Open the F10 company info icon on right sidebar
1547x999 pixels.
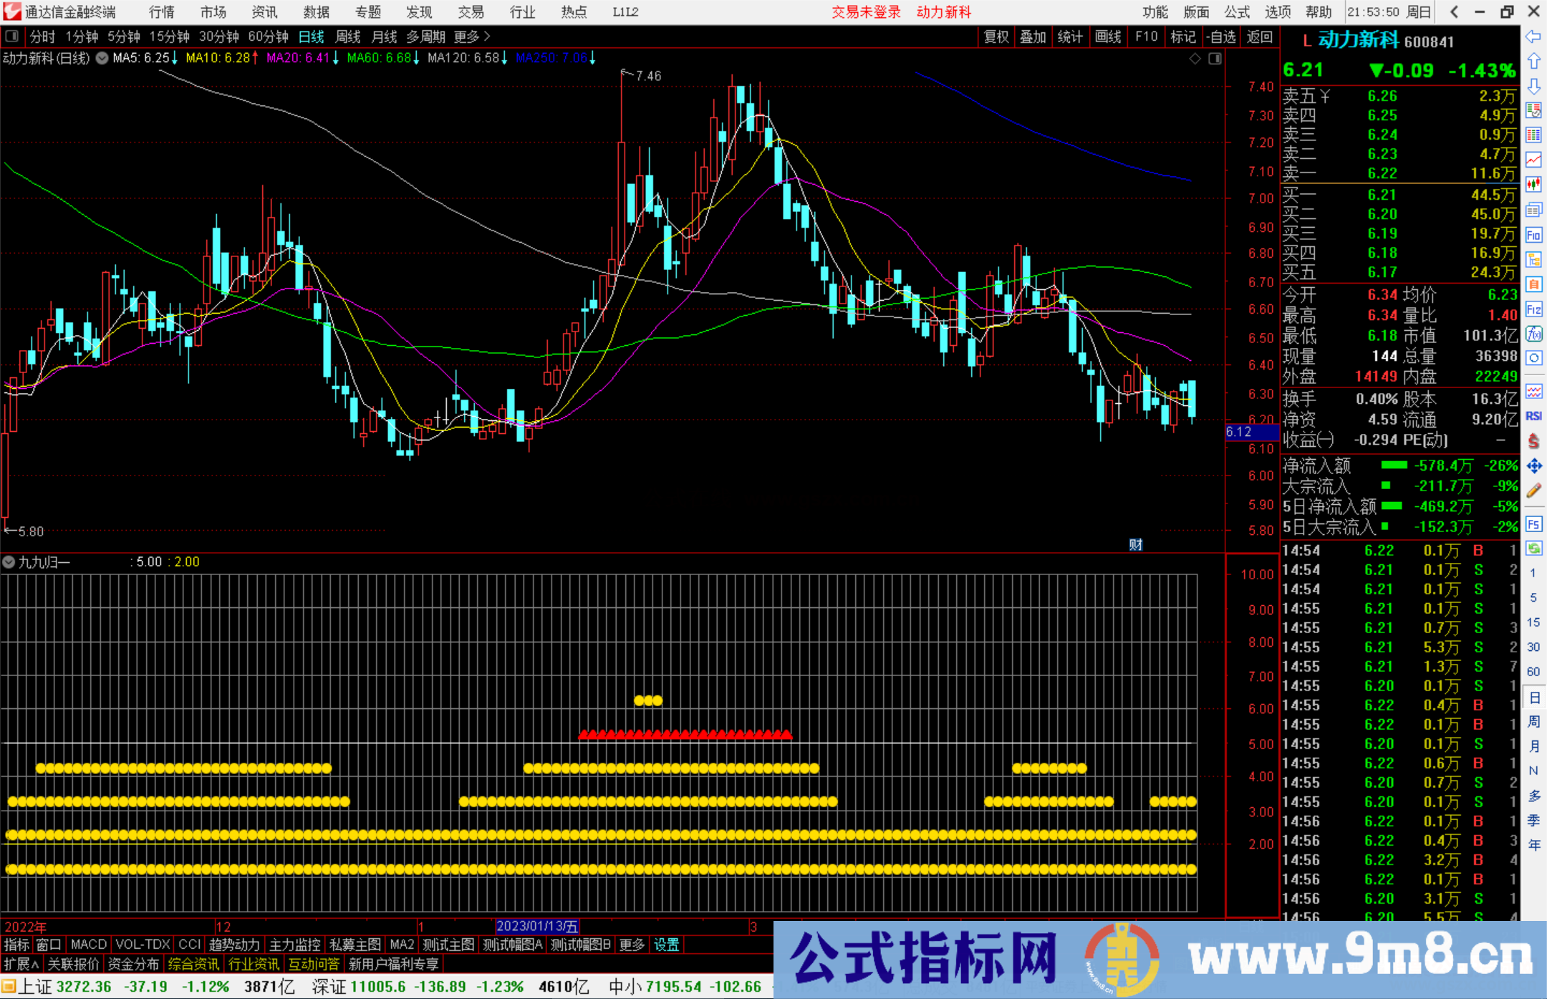[x=1534, y=236]
